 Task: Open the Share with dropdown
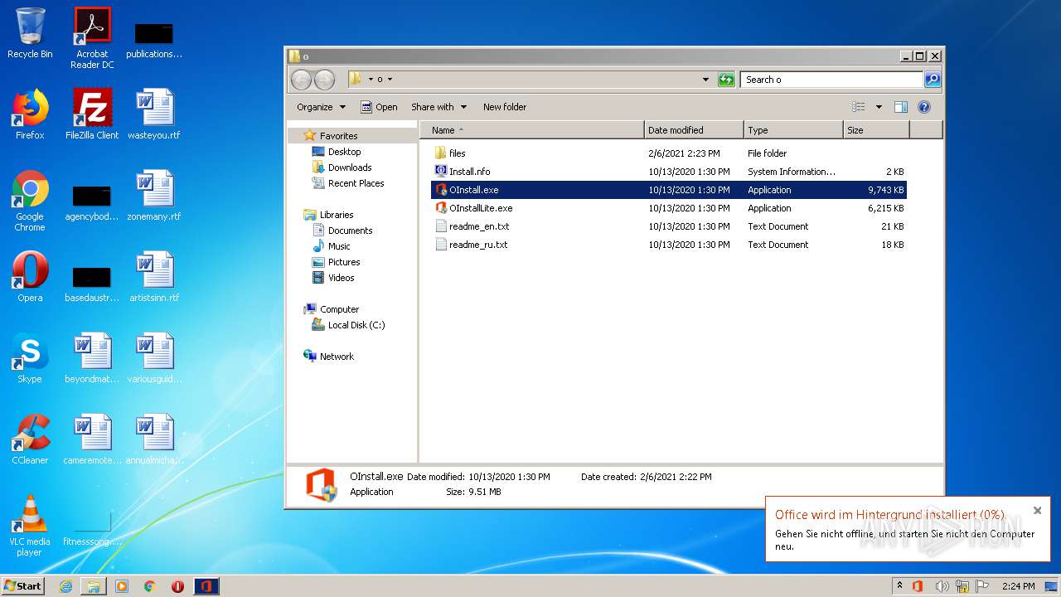pyautogui.click(x=439, y=107)
